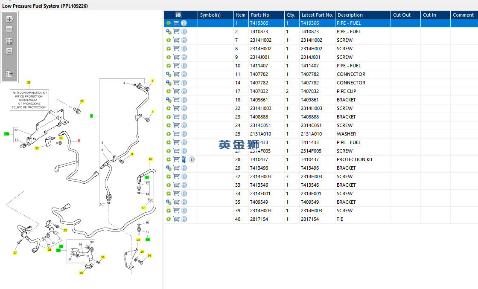Zoom out of the diagram
478x289 pixels.
9,29
